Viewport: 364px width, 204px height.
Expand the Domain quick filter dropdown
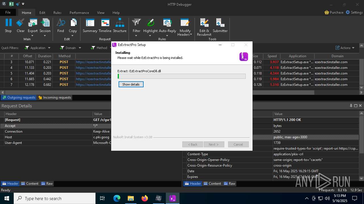(80, 48)
